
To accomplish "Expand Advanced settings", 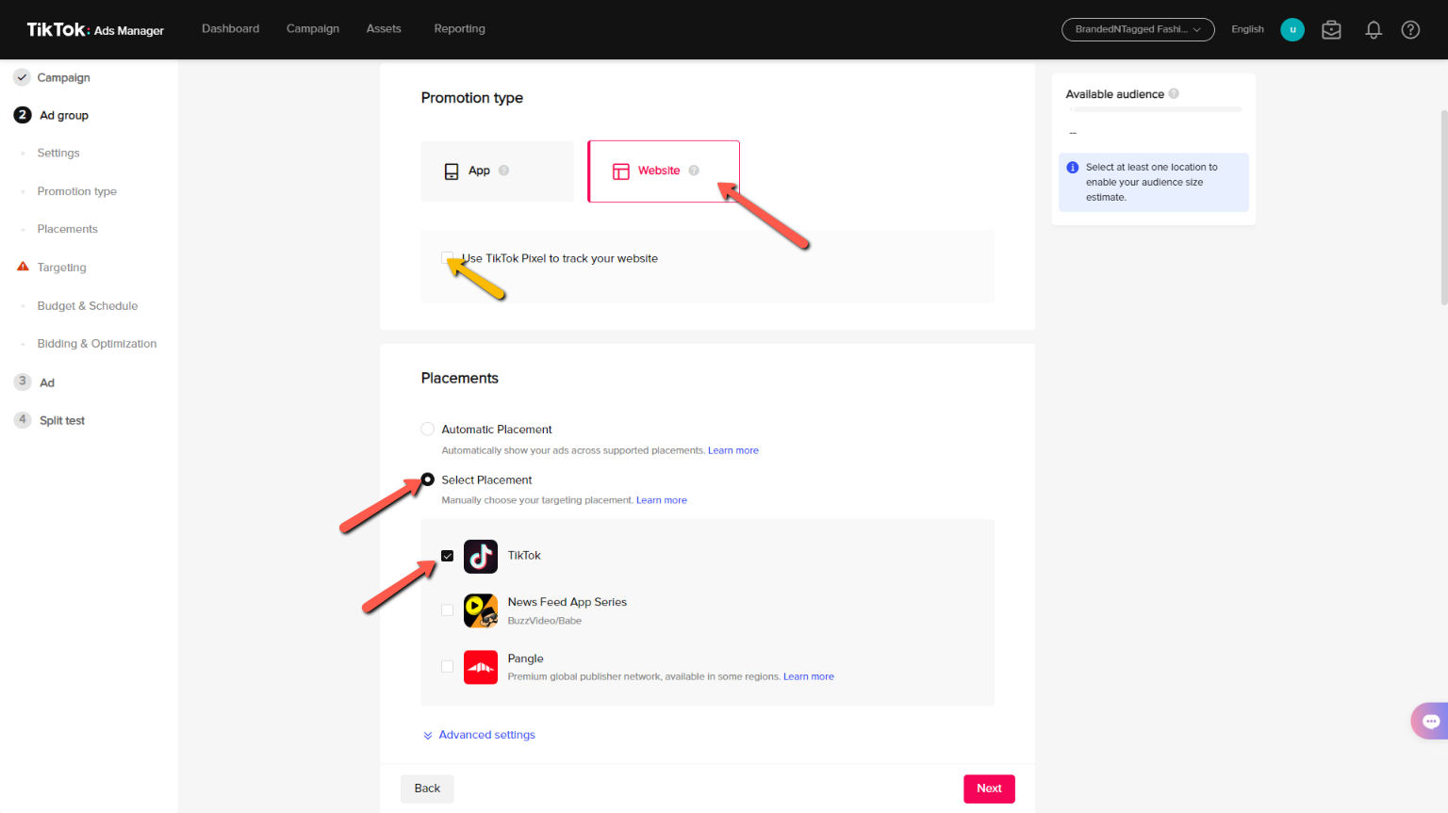I will click(479, 735).
